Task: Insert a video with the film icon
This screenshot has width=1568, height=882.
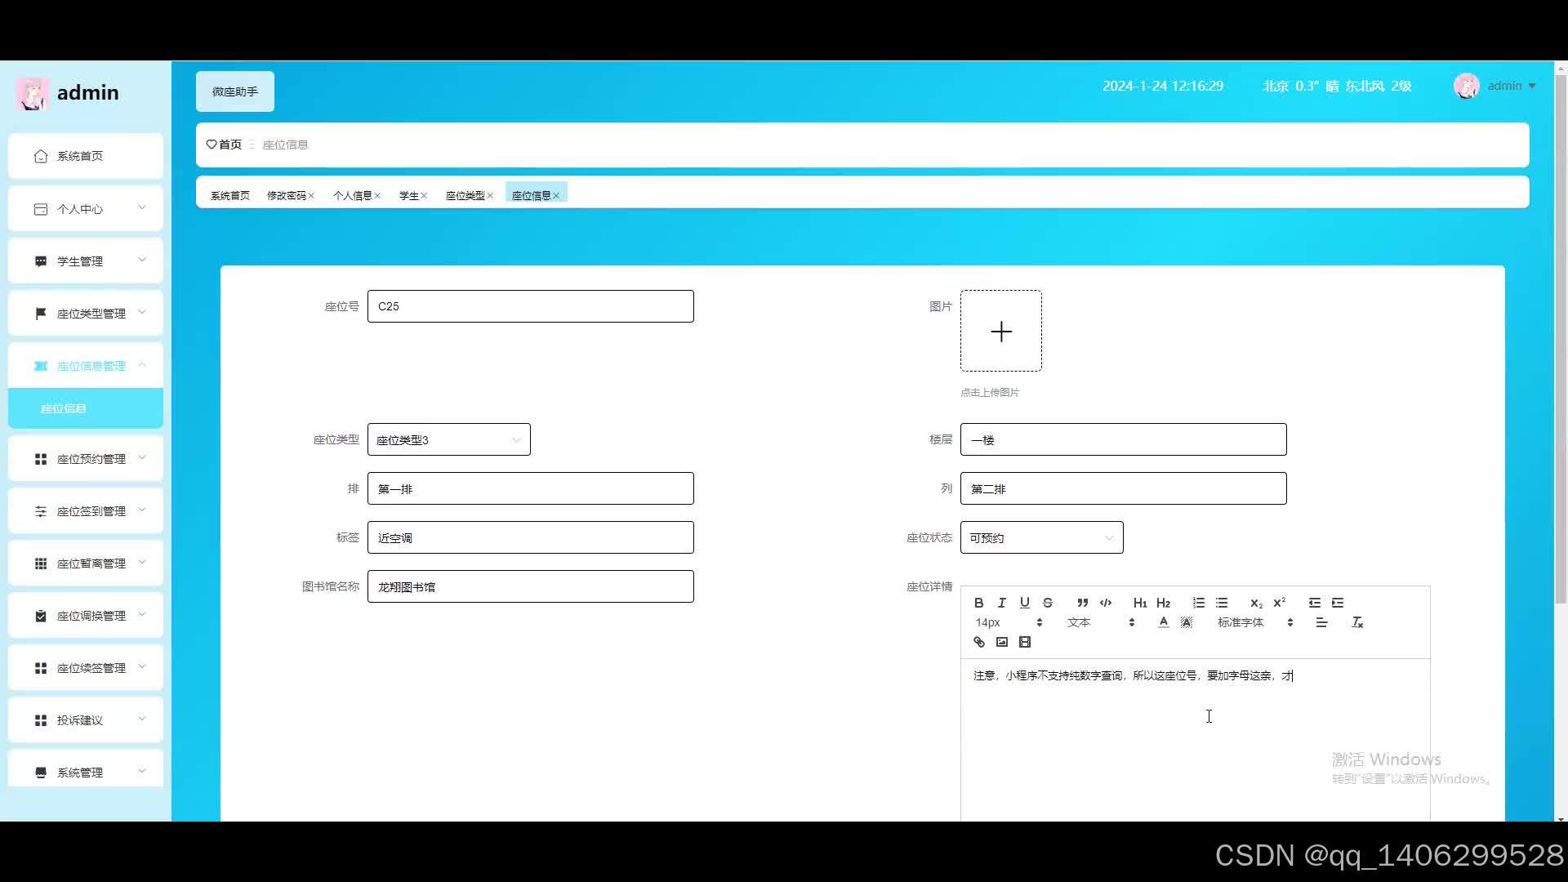Action: click(1024, 642)
